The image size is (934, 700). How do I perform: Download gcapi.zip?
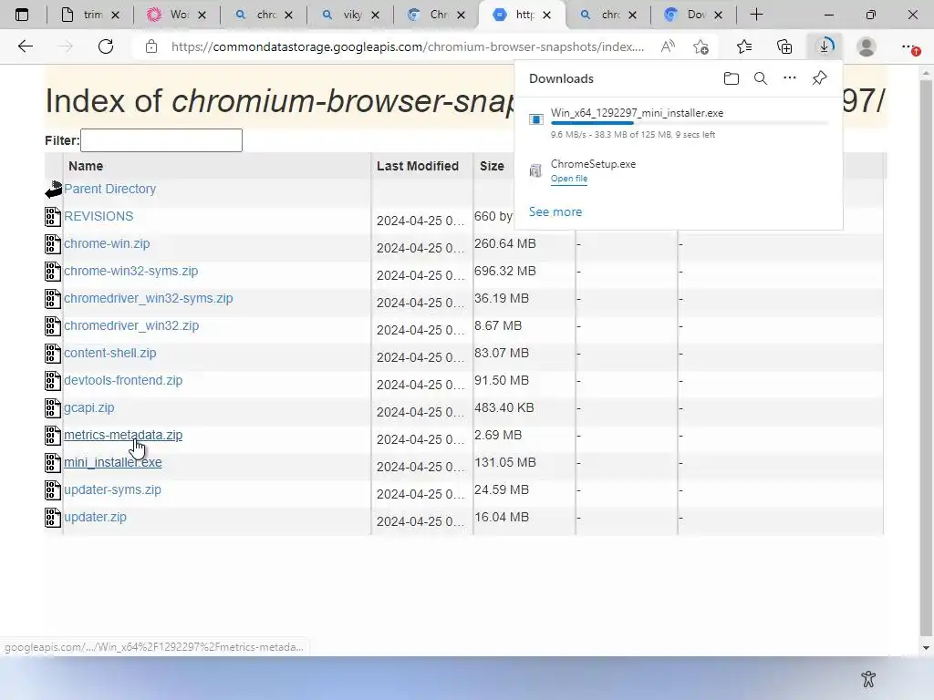click(x=88, y=407)
